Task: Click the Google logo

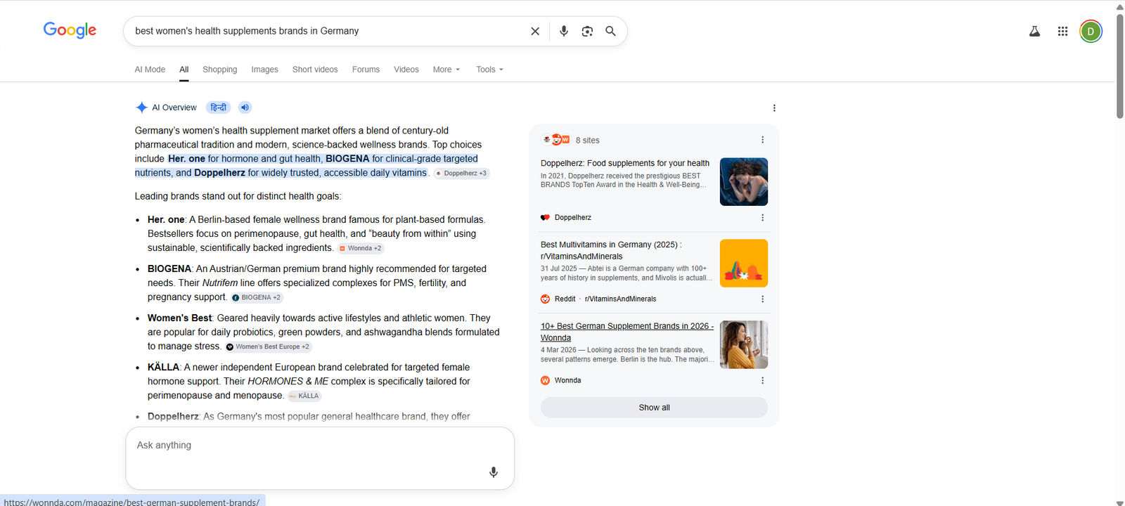Action: pos(70,30)
